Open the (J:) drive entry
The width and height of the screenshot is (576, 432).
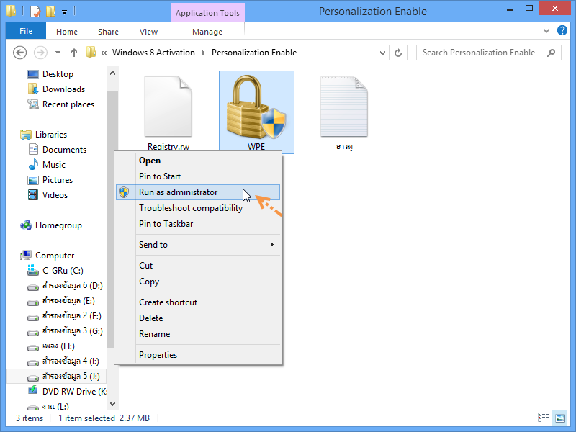63,376
